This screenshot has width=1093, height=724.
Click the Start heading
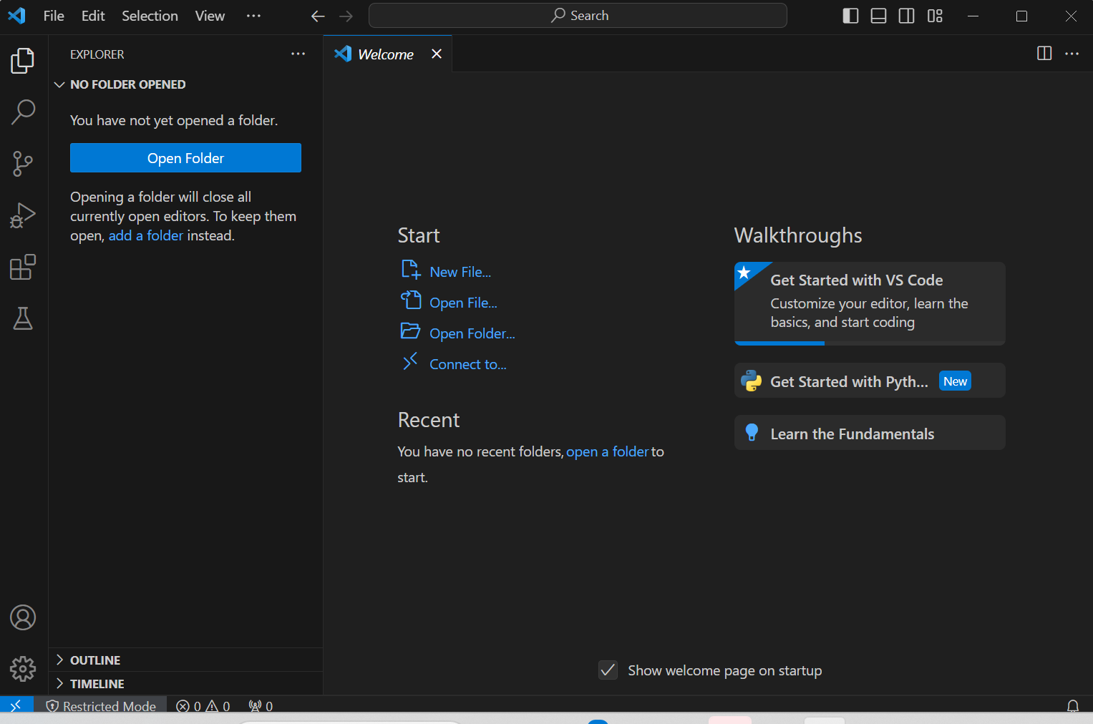[x=419, y=235]
